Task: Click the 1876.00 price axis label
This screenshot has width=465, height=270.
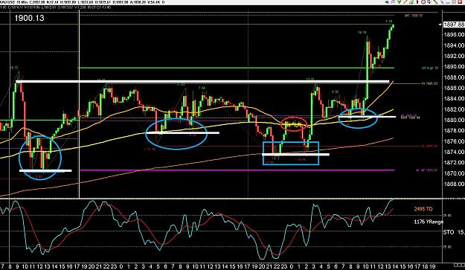Action: pos(454,141)
